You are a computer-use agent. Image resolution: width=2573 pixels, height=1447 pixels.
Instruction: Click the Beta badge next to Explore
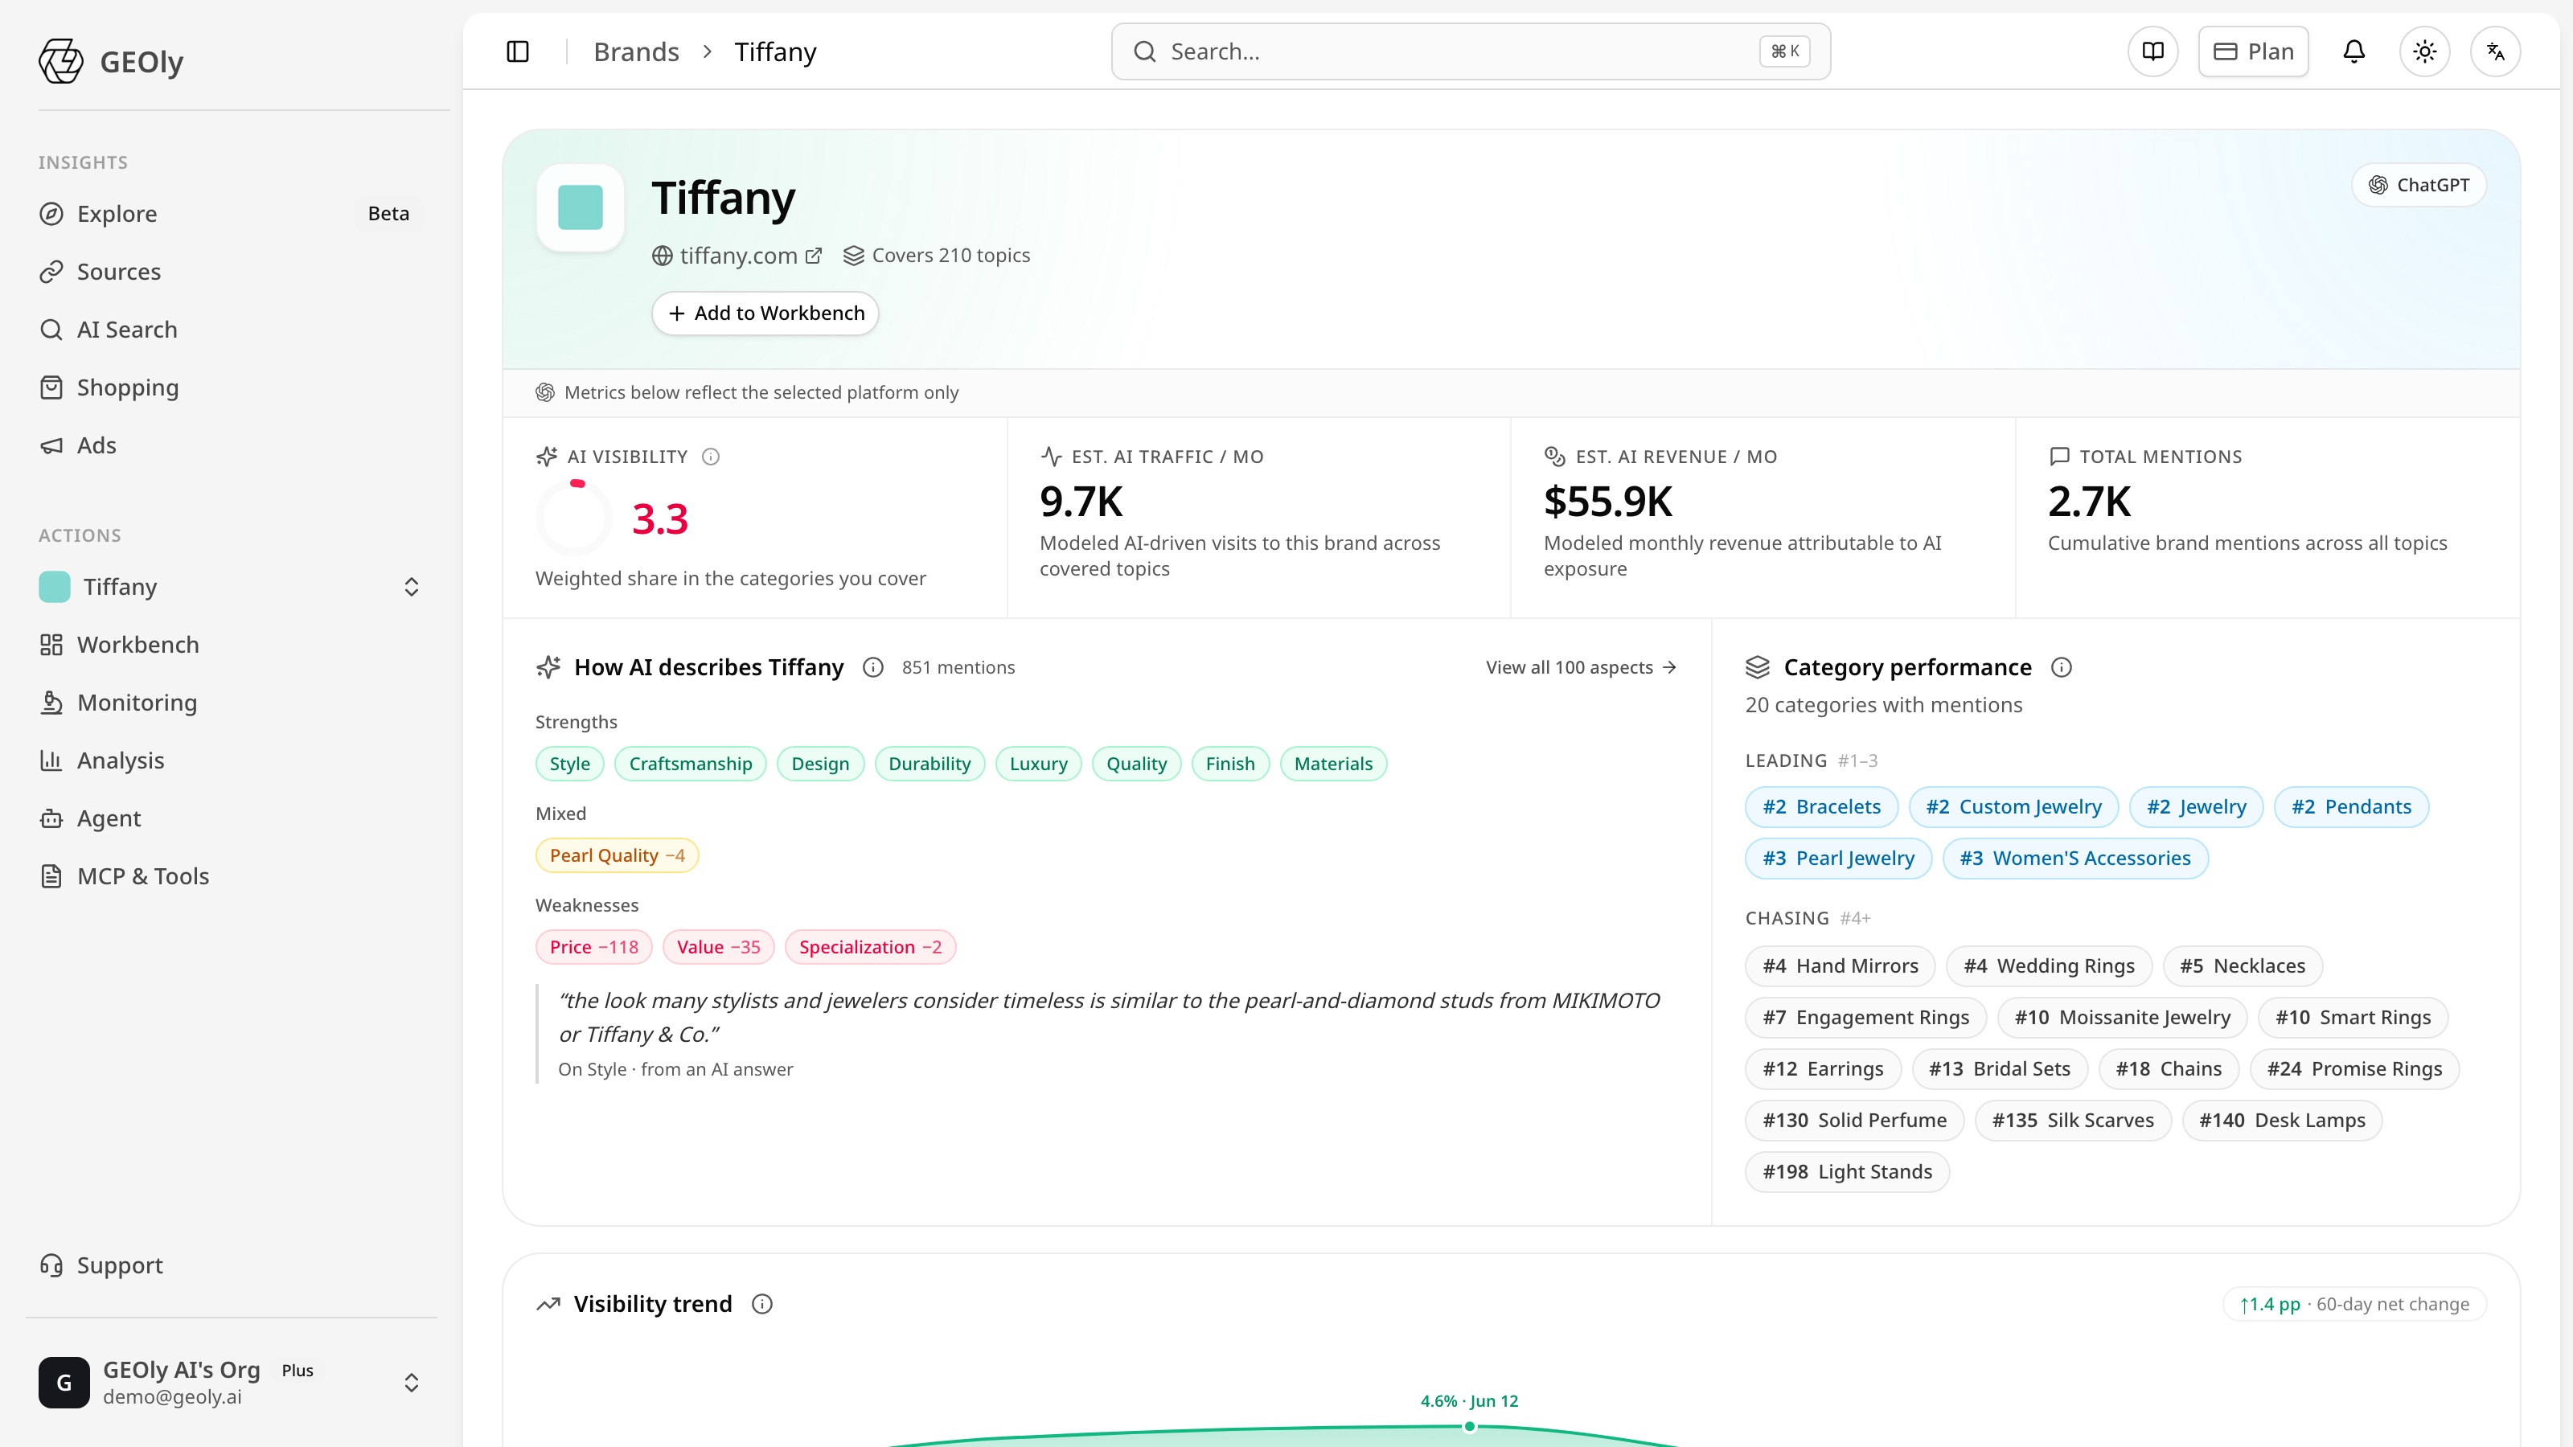(388, 214)
